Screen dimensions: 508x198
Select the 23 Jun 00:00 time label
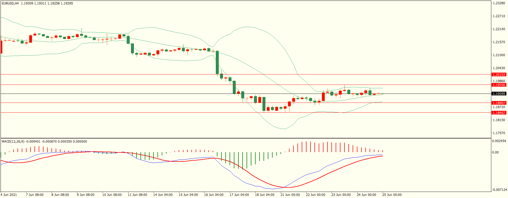[x=341, y=195]
